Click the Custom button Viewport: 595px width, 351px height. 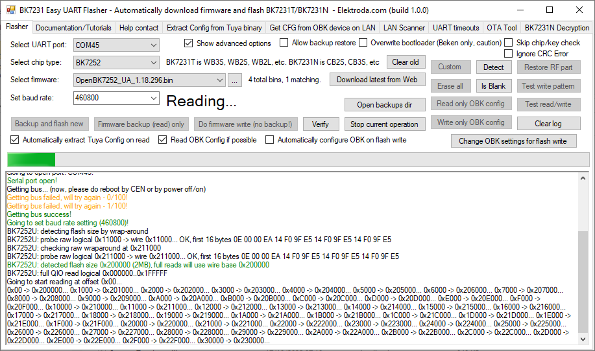(x=450, y=67)
